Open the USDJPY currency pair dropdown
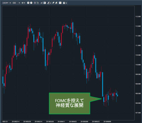The width and height of the screenshot is (142, 123). pos(7,3)
